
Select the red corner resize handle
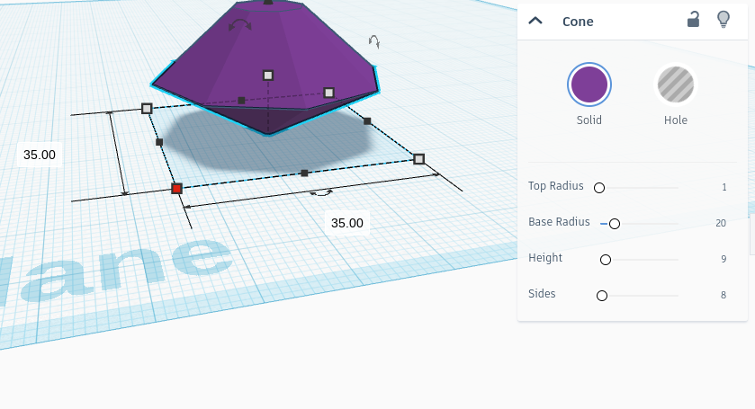[176, 189]
